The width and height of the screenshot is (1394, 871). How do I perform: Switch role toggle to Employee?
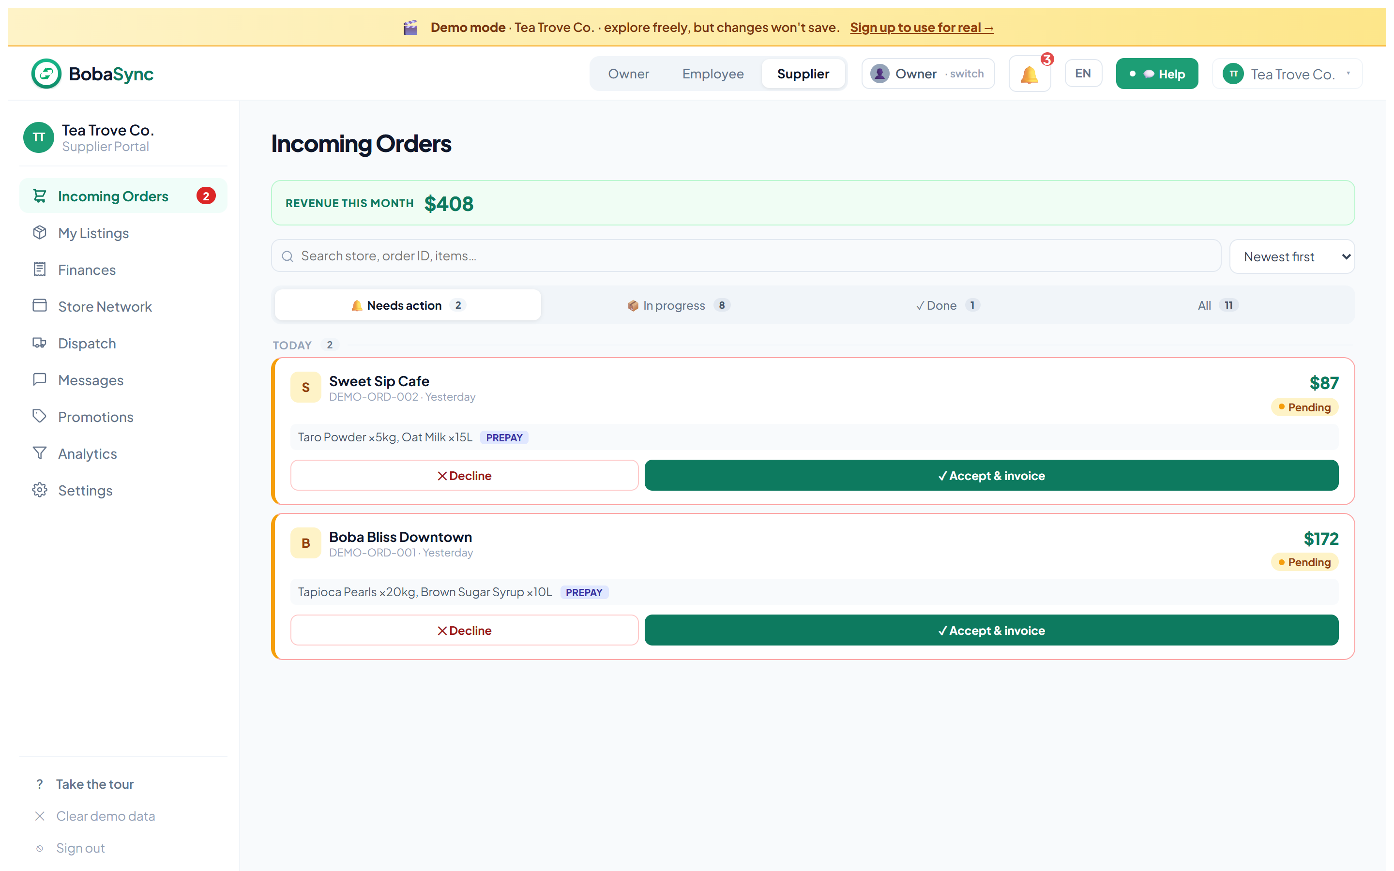tap(712, 74)
